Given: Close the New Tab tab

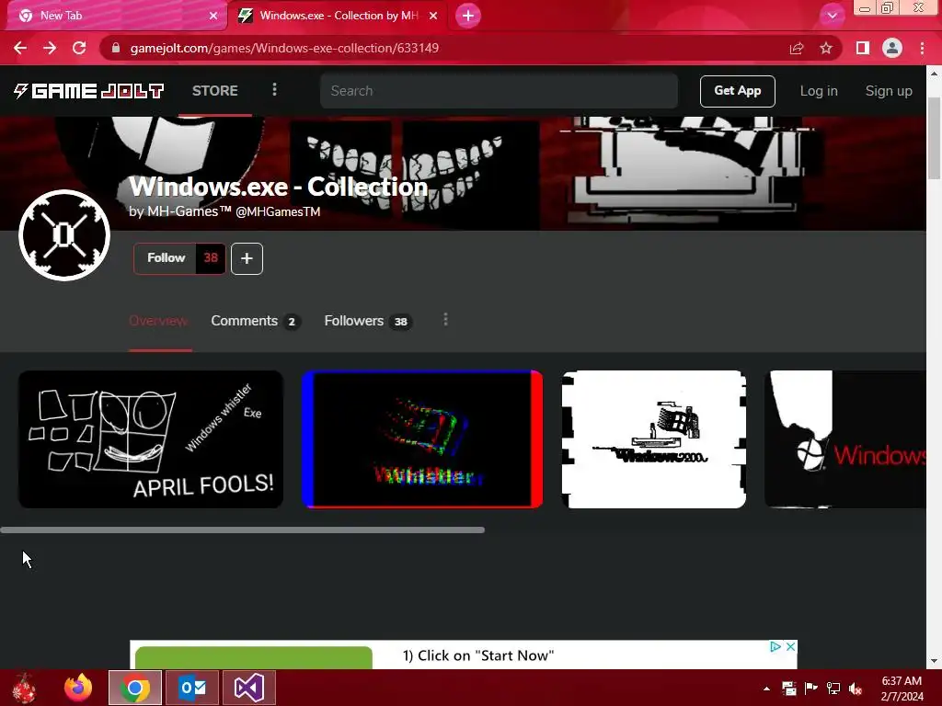Looking at the screenshot, I should (213, 16).
